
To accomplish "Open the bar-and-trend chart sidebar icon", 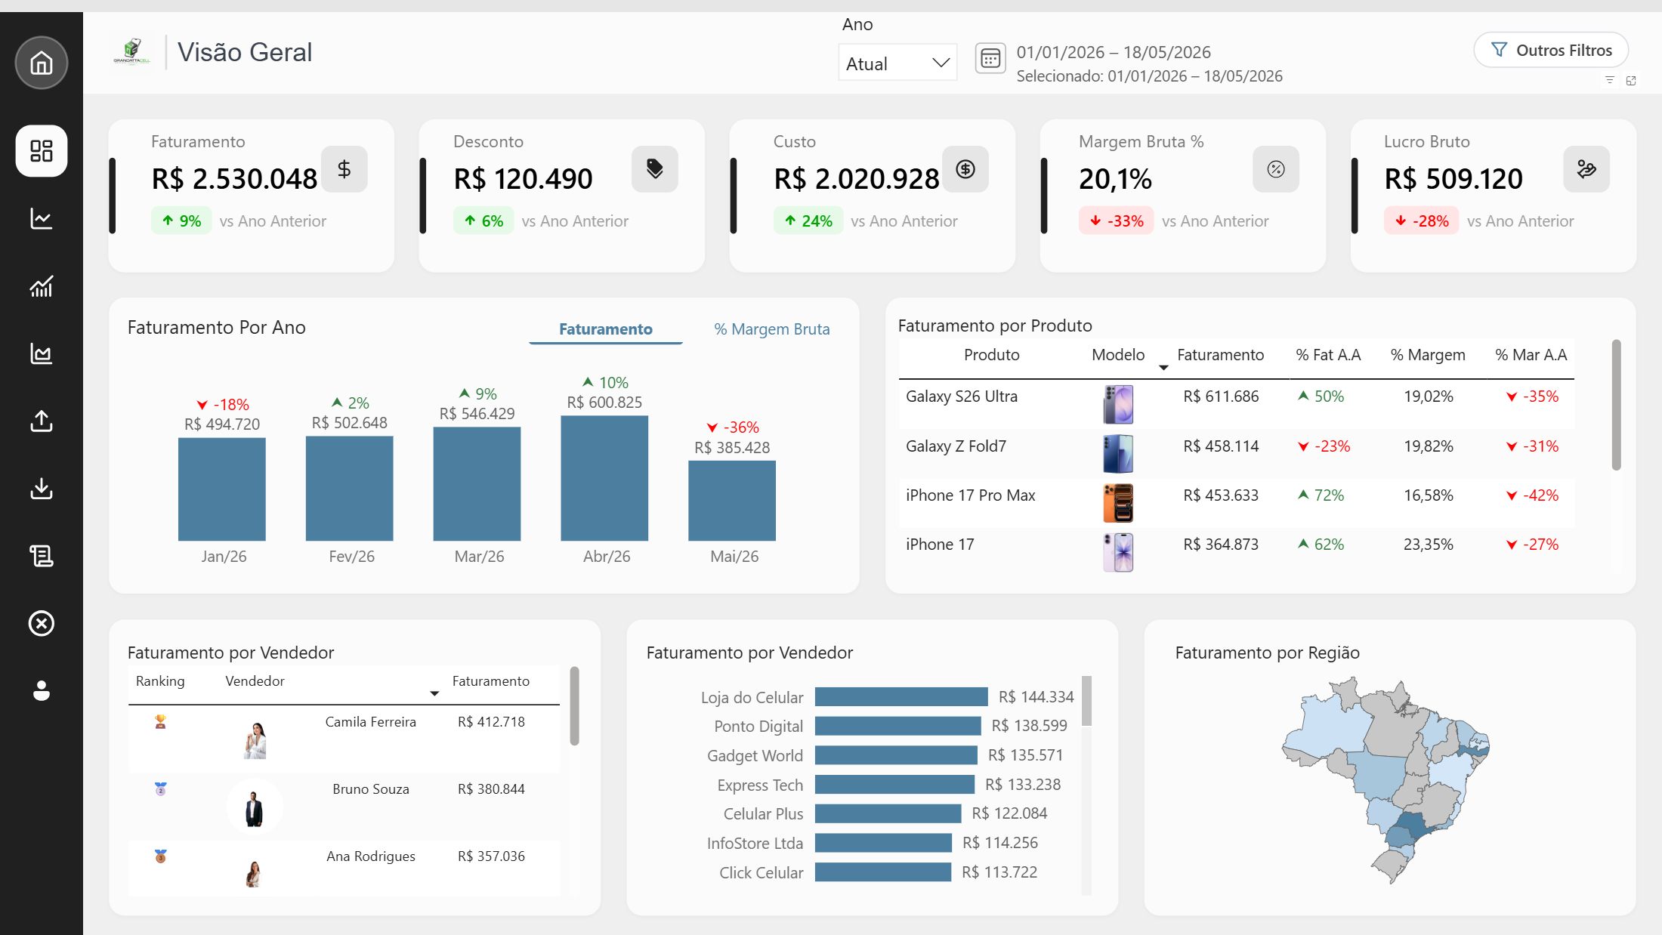I will [x=42, y=286].
